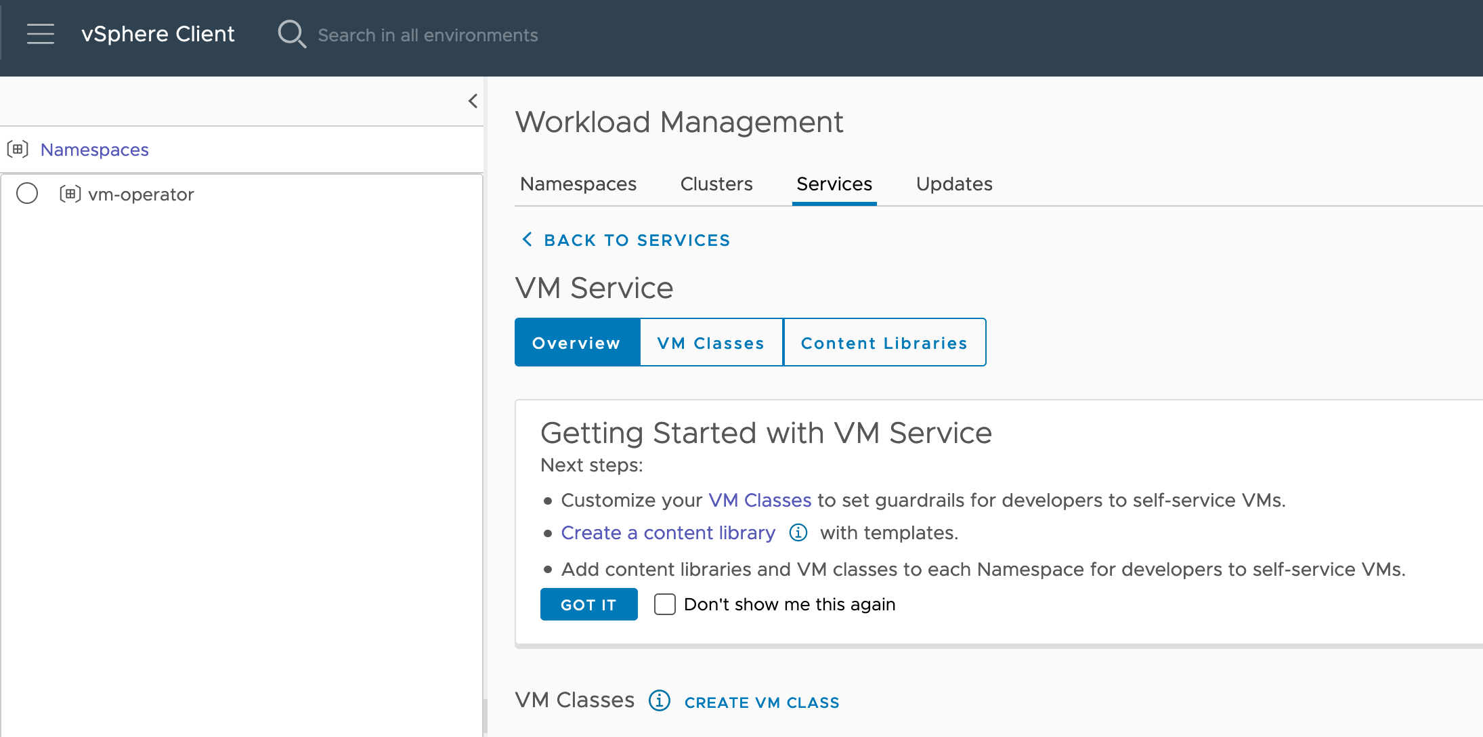Click the Getting Started with VM Service heading
This screenshot has width=1483, height=737.
(x=766, y=433)
